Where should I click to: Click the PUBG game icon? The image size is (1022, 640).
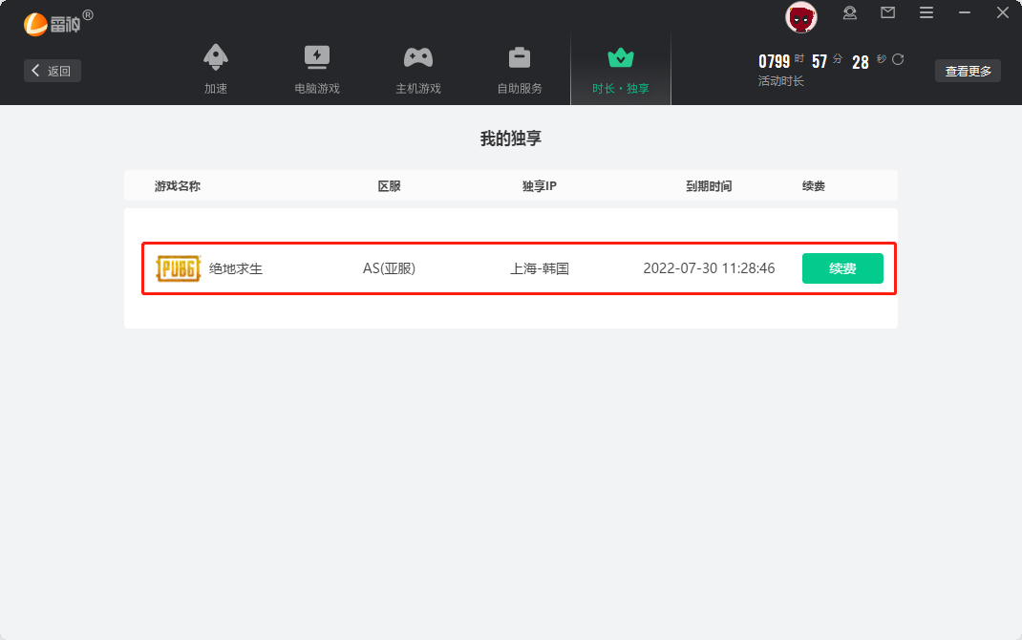point(179,268)
